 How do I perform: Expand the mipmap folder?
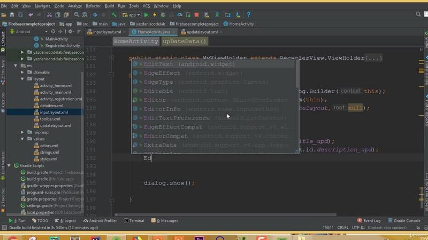tap(22, 132)
